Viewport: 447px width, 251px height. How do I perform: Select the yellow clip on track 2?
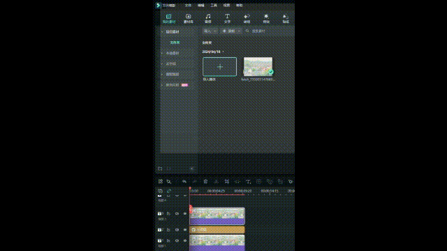217,229
